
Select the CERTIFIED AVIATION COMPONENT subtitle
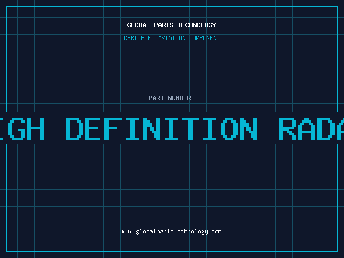click(x=172, y=38)
